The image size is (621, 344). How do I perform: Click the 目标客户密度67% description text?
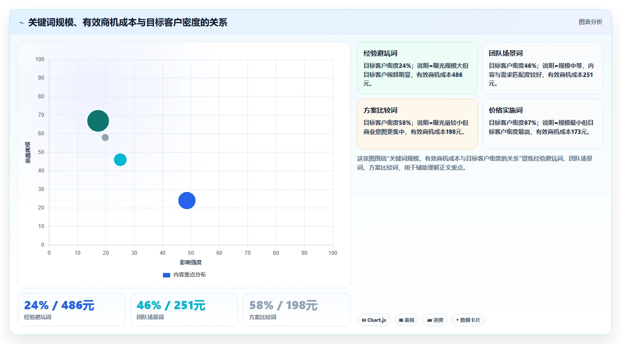click(x=542, y=127)
